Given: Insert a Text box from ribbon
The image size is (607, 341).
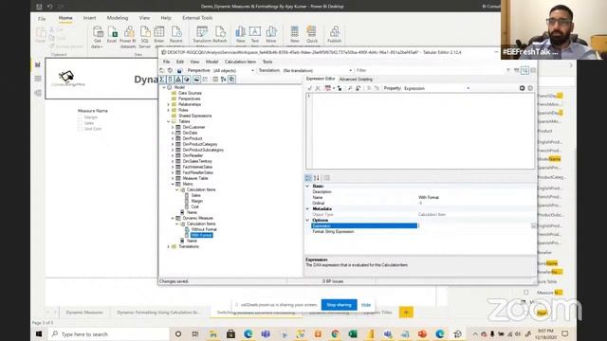Looking at the screenshot, I should [x=255, y=35].
